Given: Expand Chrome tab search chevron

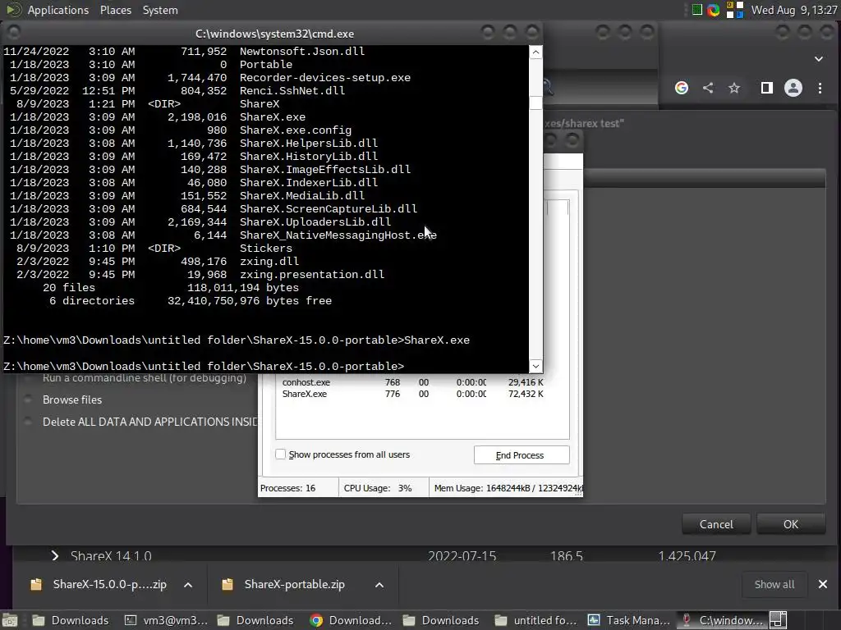Looking at the screenshot, I should click(x=819, y=59).
